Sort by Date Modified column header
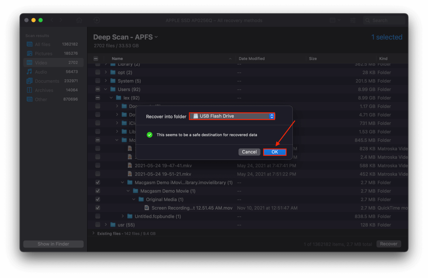This screenshot has height=278, width=428. pos(252,59)
